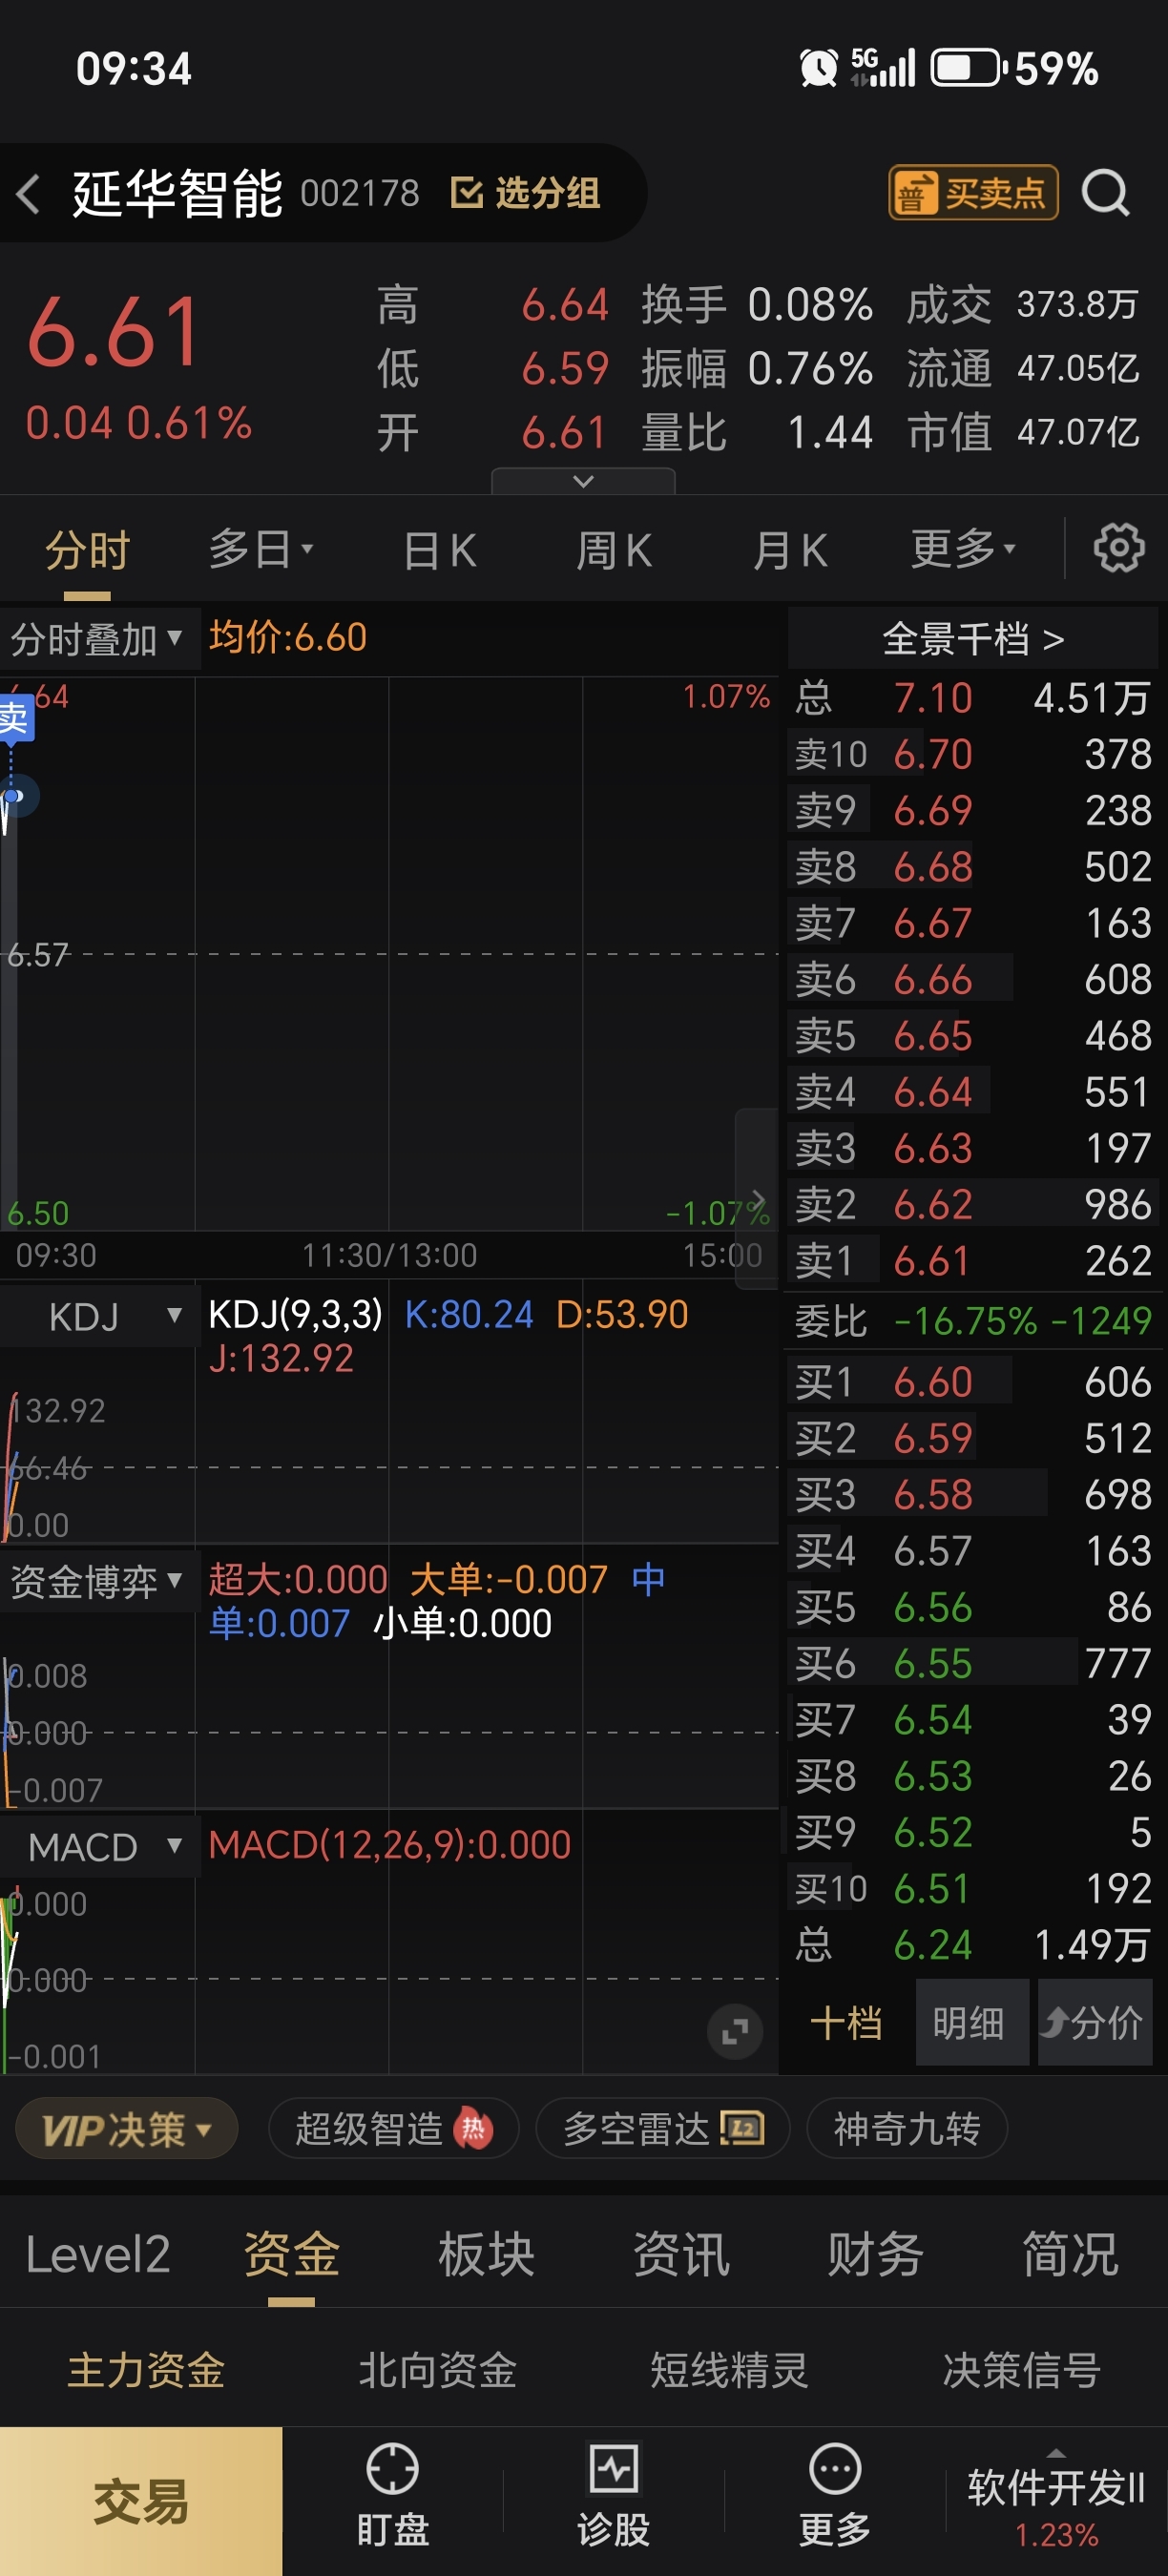The image size is (1168, 2576).
Task: Switch to 资讯 tab
Action: pyautogui.click(x=681, y=2255)
